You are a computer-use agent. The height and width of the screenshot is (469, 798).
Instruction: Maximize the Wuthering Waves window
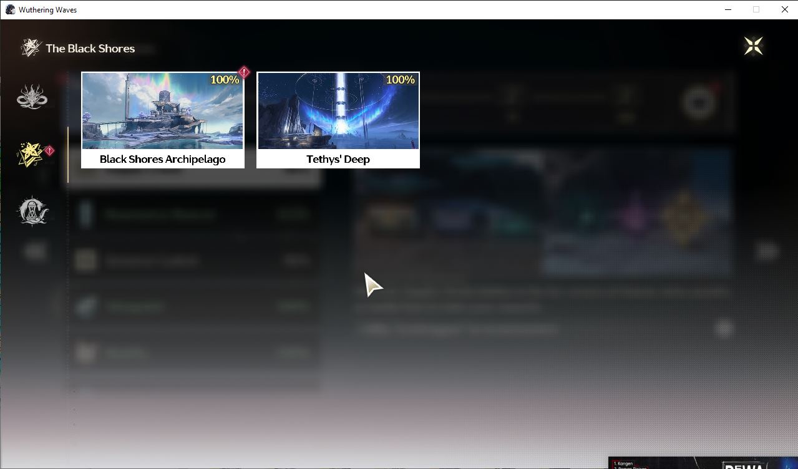[x=756, y=9]
